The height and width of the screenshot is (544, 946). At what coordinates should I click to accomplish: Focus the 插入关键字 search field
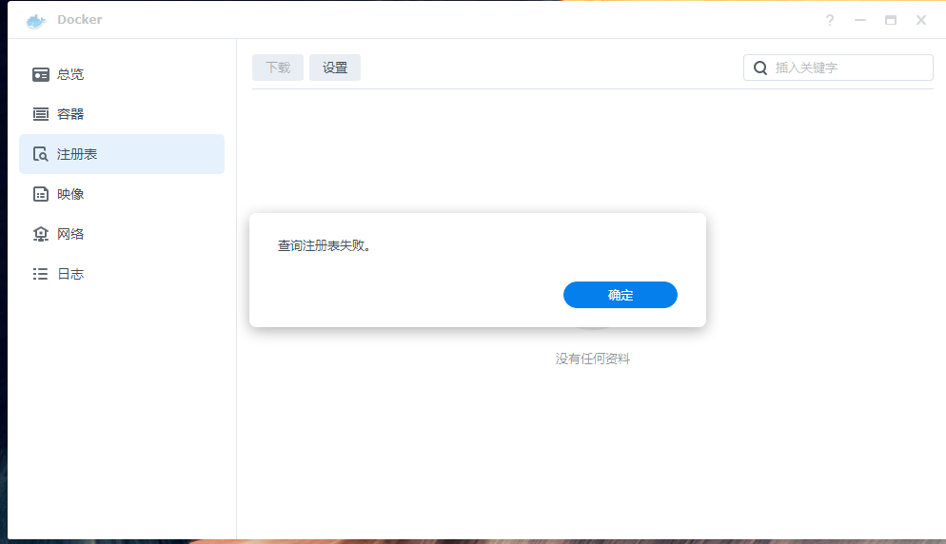tap(847, 68)
